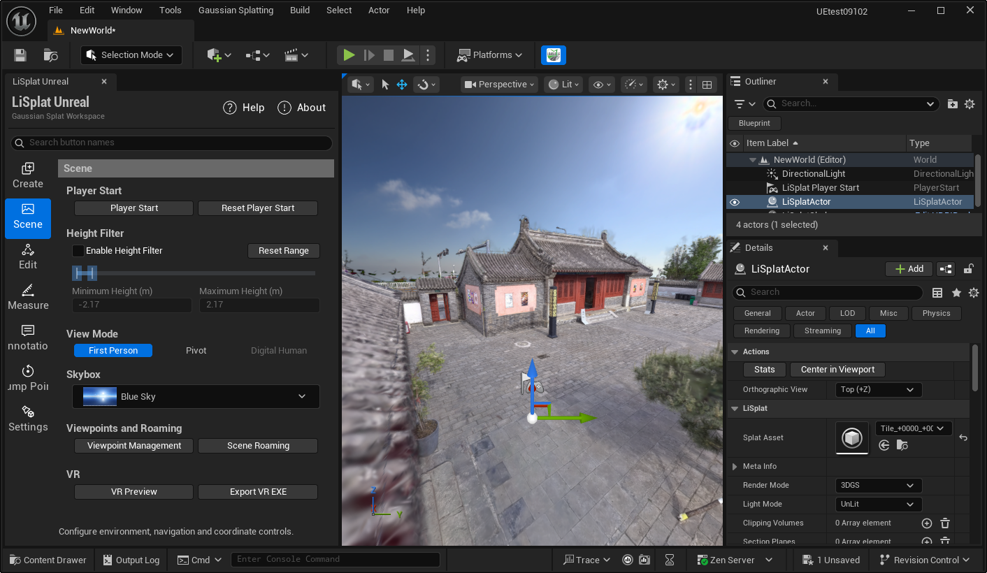Open the Perspective view dropdown
Image resolution: width=987 pixels, height=573 pixels.
499,85
